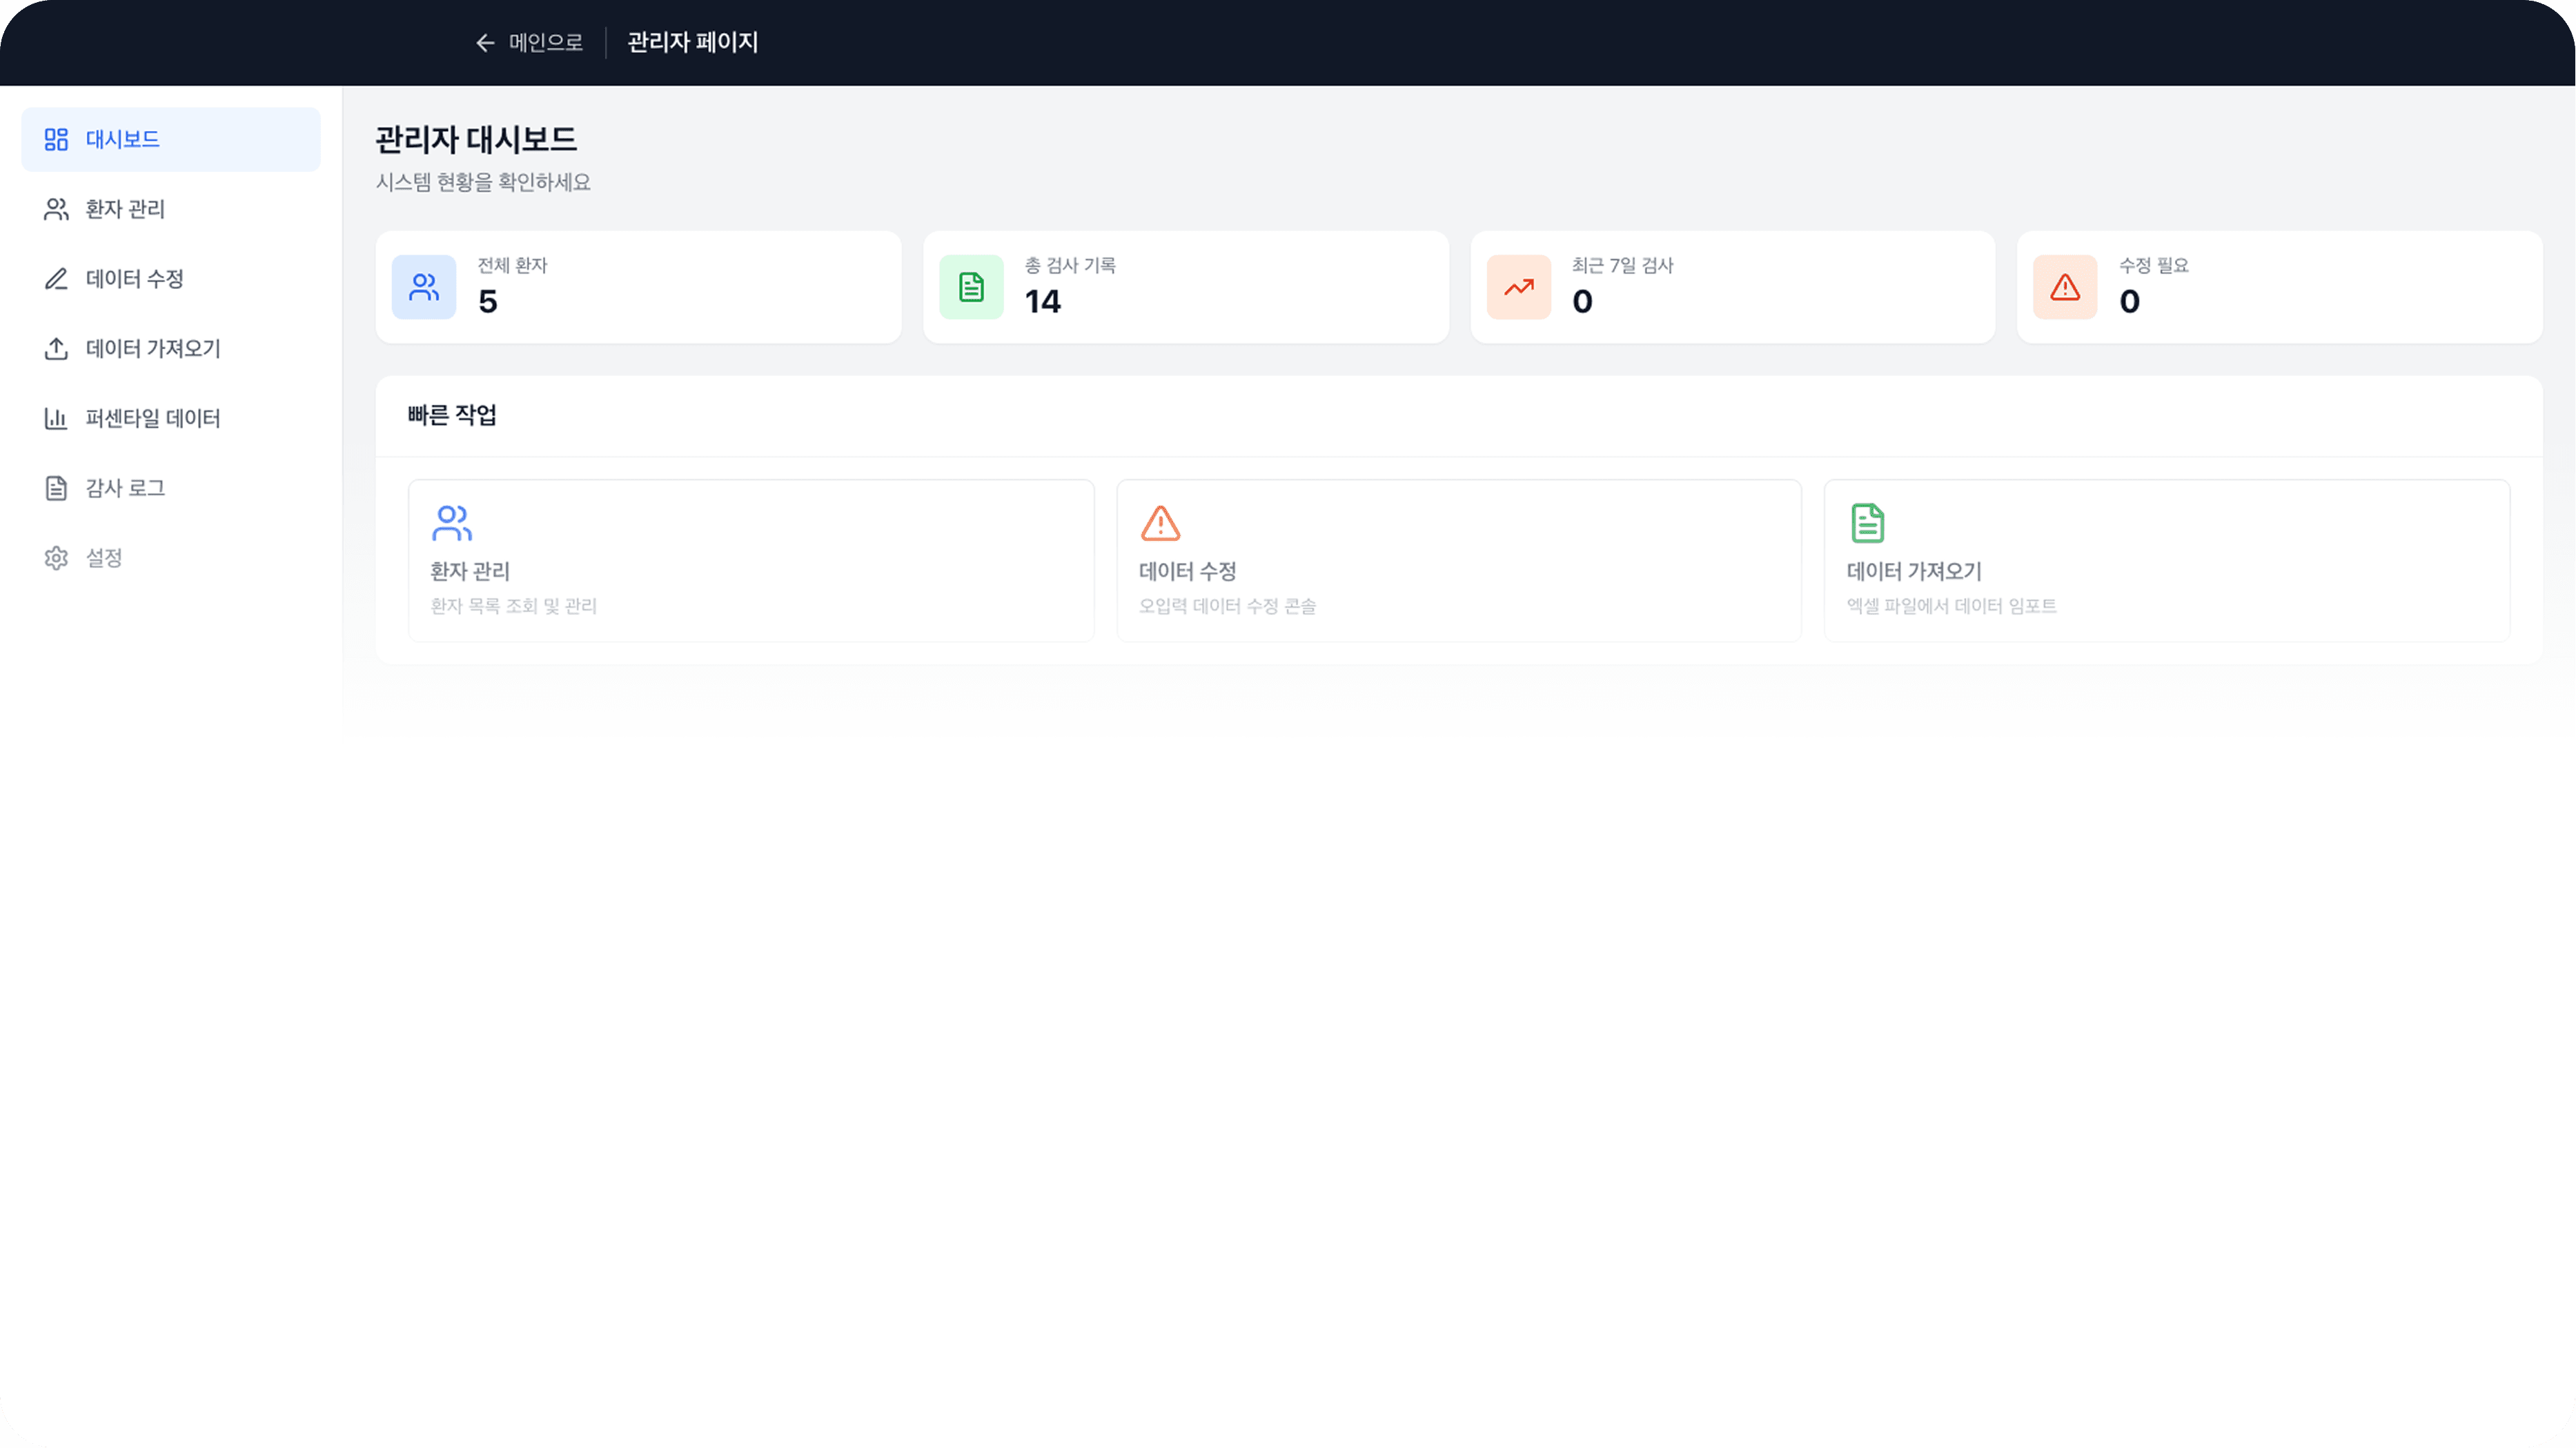Open the 환자 관리 quick action card
Screen dimensions: 2576x1448
751,561
